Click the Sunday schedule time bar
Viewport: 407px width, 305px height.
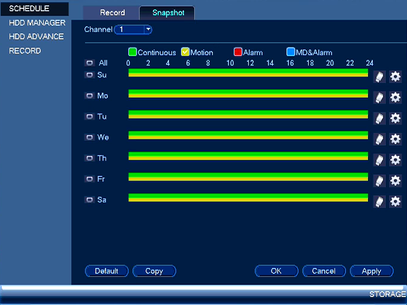(x=248, y=73)
